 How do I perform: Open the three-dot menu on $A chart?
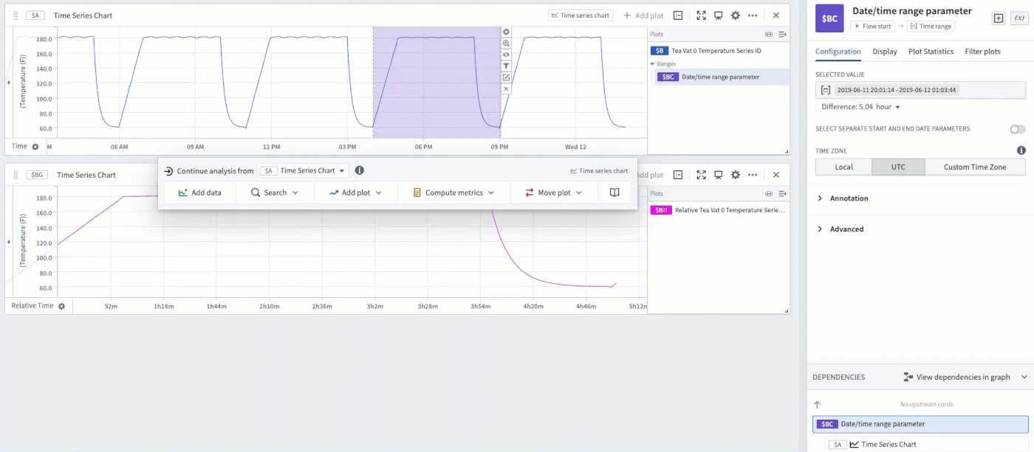(753, 15)
